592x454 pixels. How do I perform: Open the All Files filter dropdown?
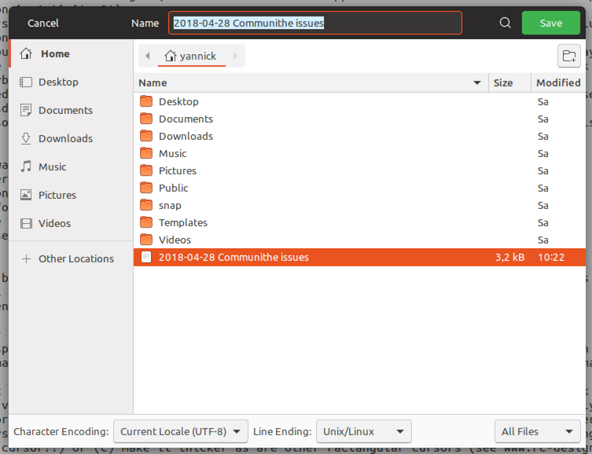coord(537,431)
